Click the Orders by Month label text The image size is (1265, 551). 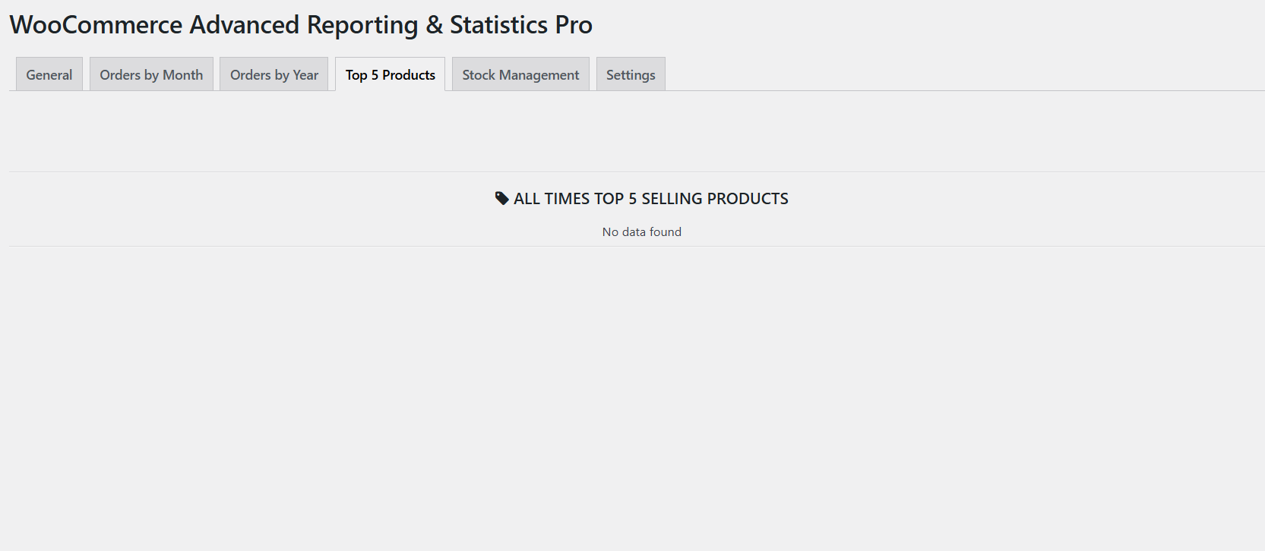pos(151,74)
